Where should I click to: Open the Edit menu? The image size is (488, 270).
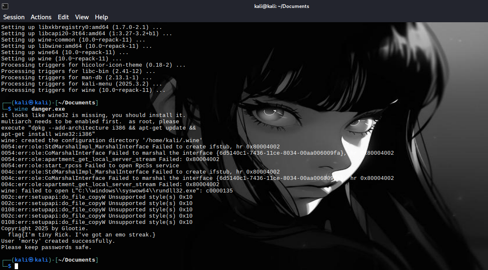(63, 17)
